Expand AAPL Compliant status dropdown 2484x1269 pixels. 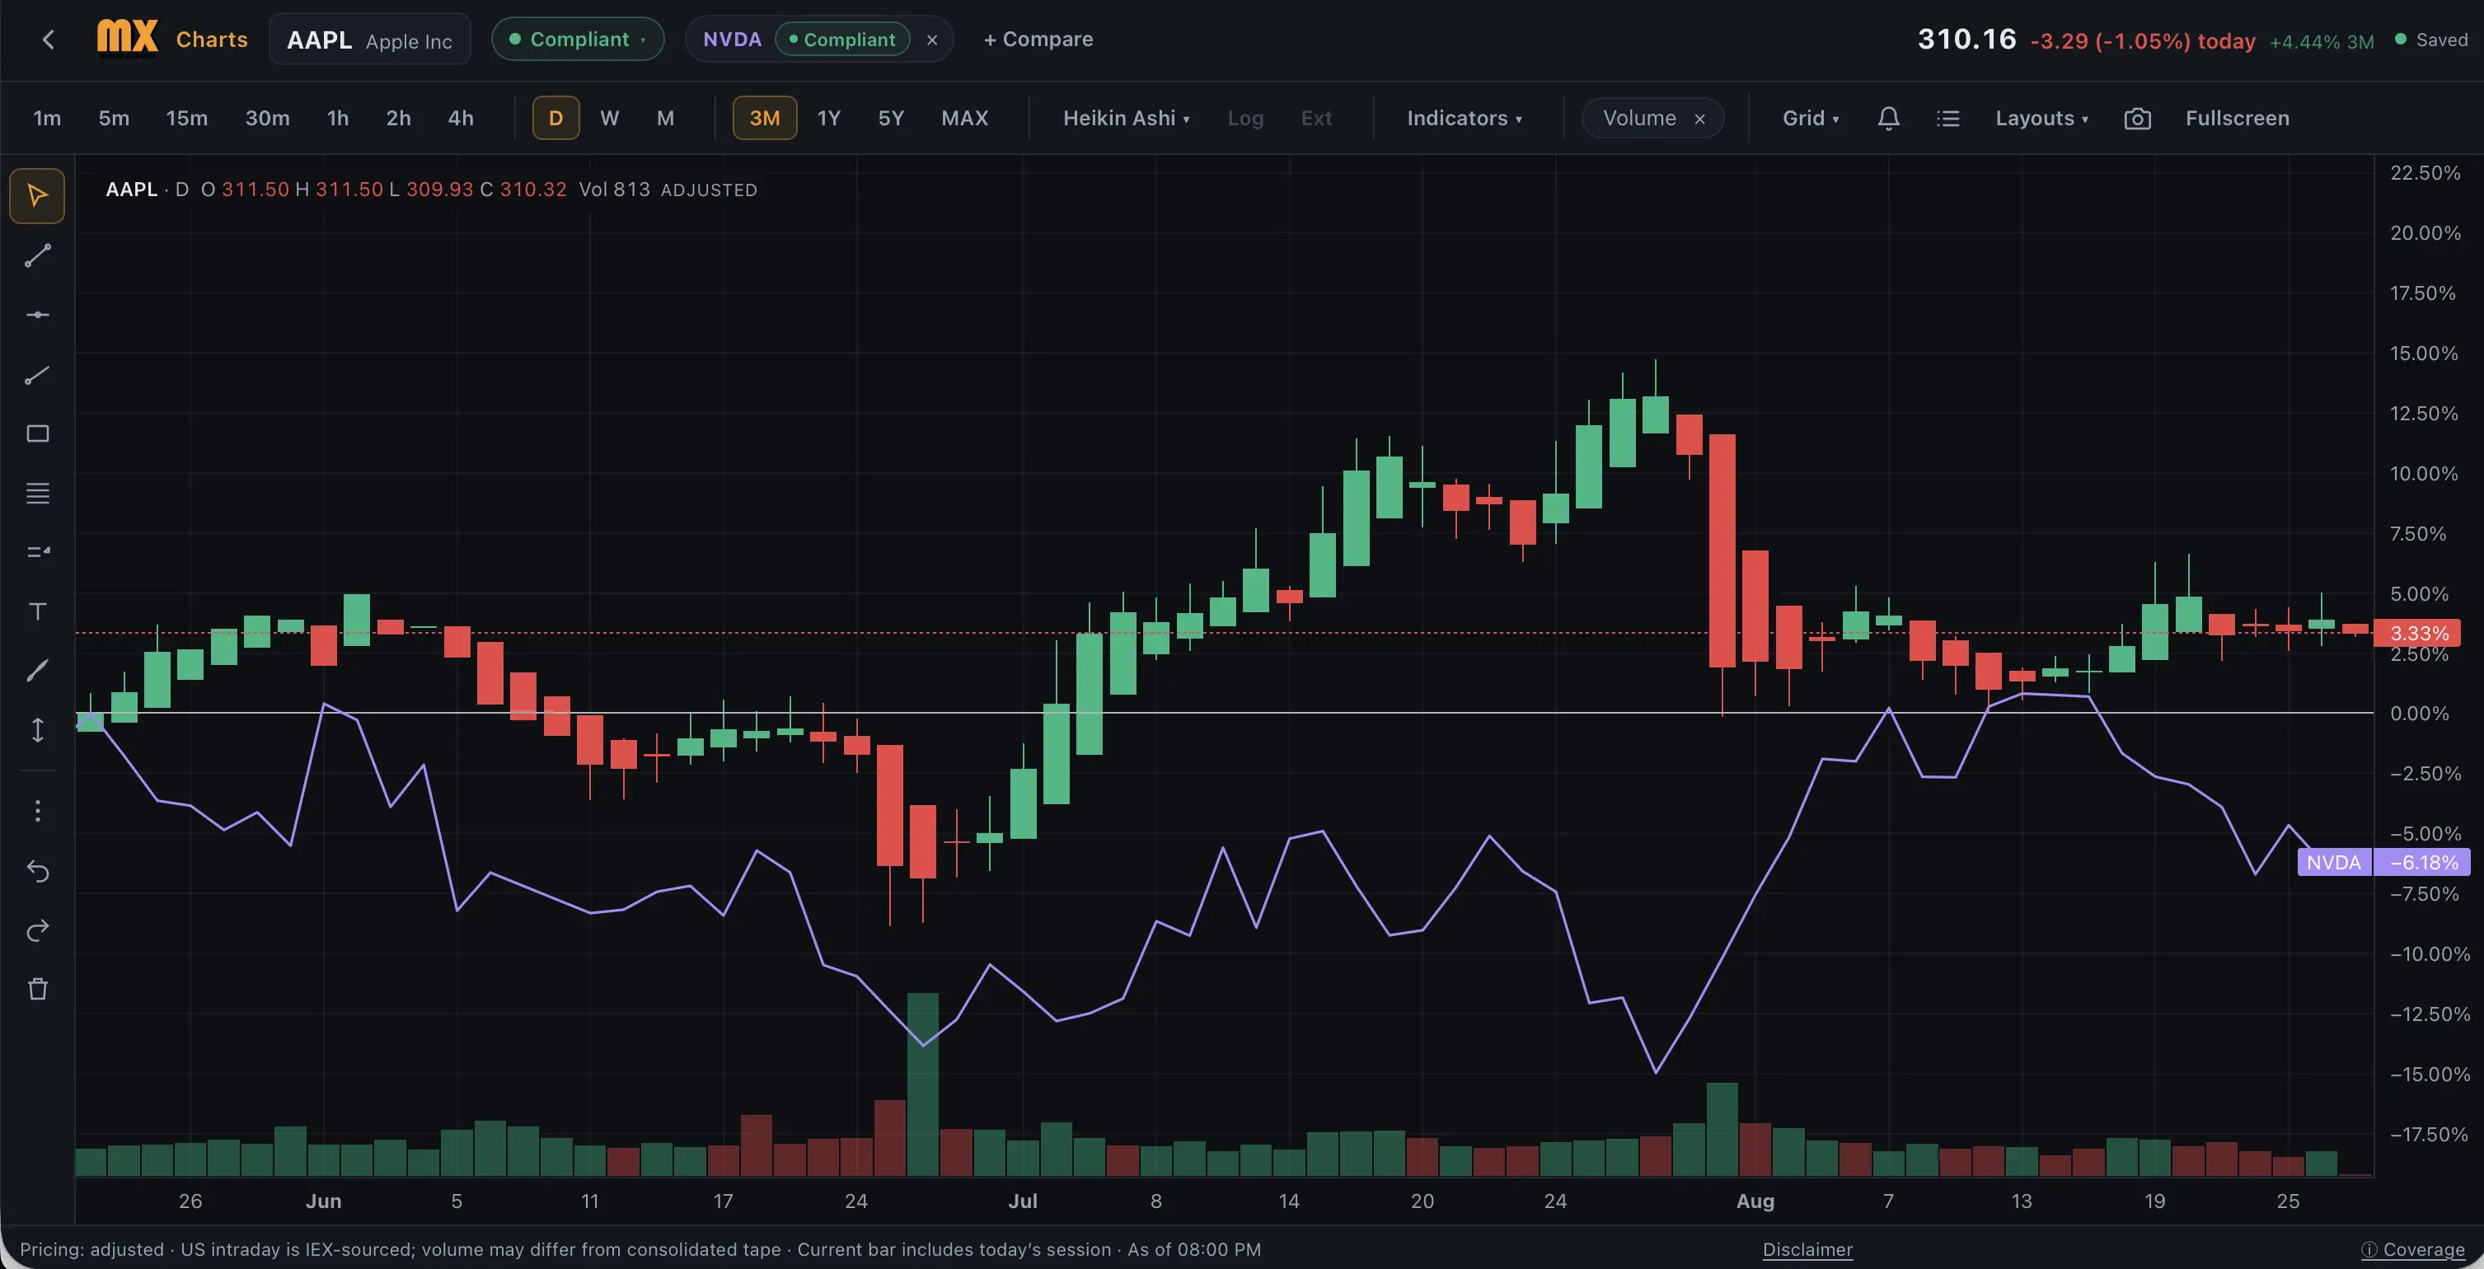pyautogui.click(x=578, y=40)
